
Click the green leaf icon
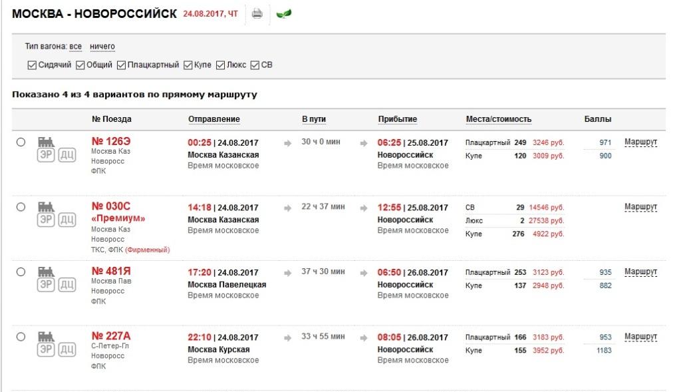[x=283, y=13]
